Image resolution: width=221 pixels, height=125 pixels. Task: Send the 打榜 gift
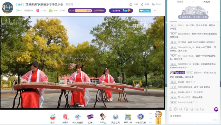[90, 118]
